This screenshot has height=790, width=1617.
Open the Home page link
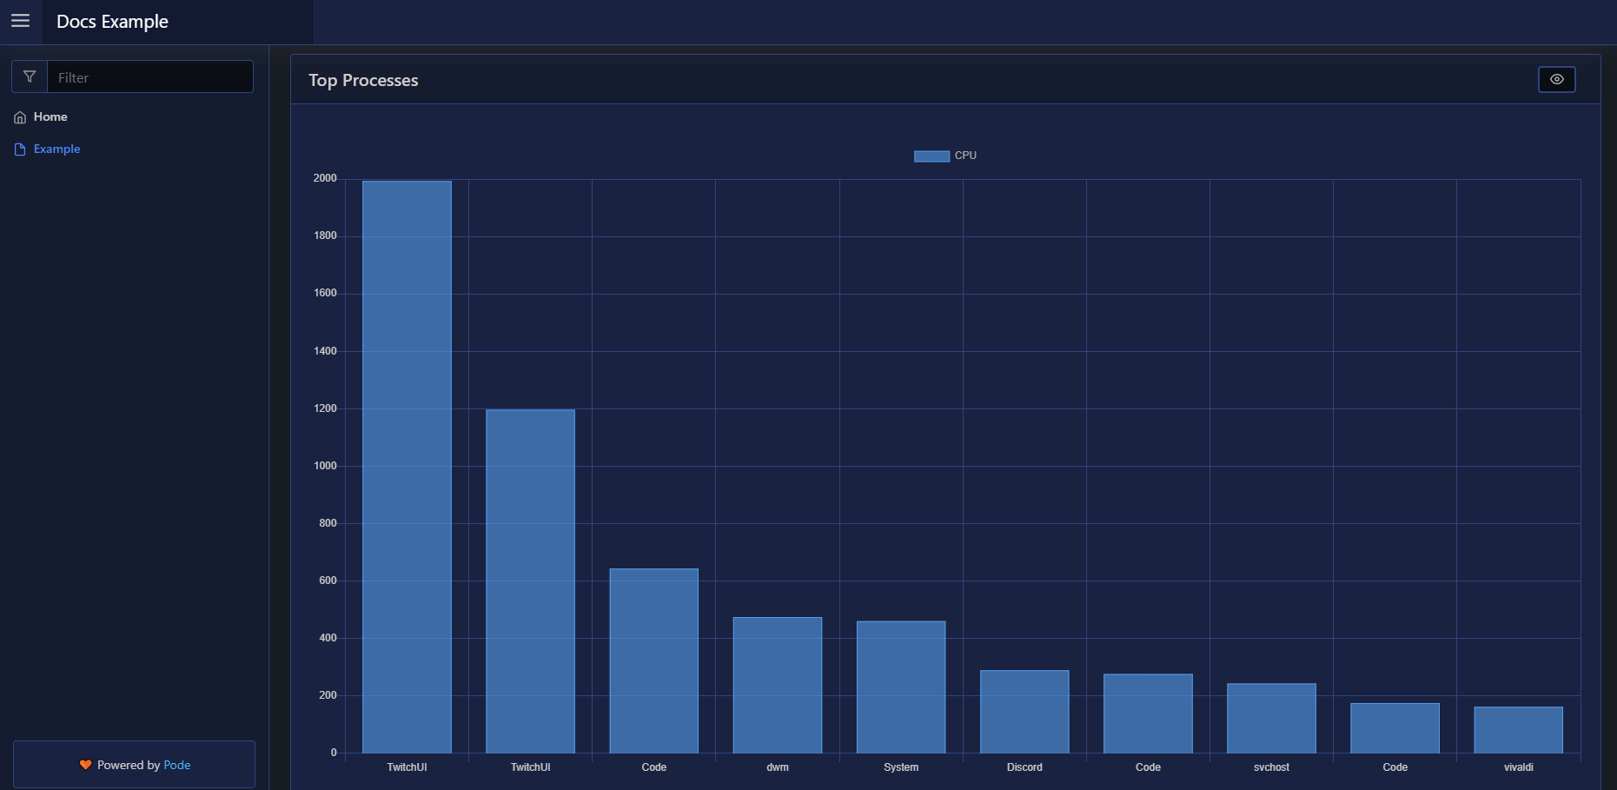(x=50, y=116)
